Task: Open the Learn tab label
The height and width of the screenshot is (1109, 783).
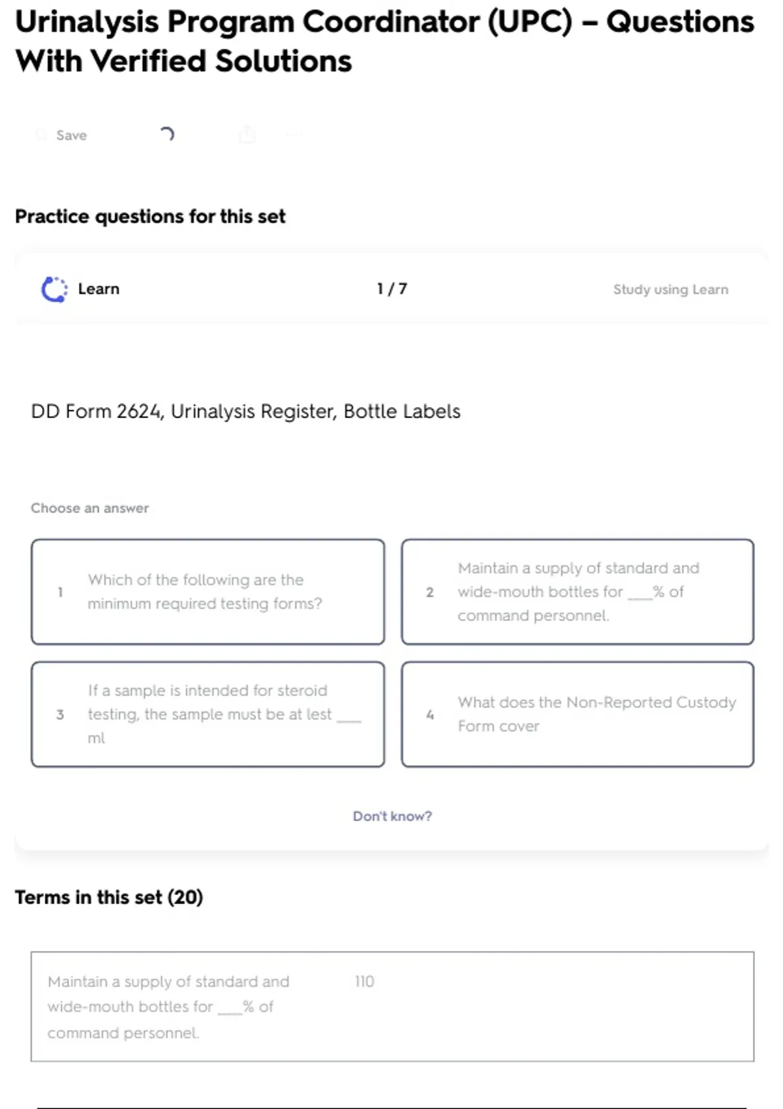Action: click(99, 289)
